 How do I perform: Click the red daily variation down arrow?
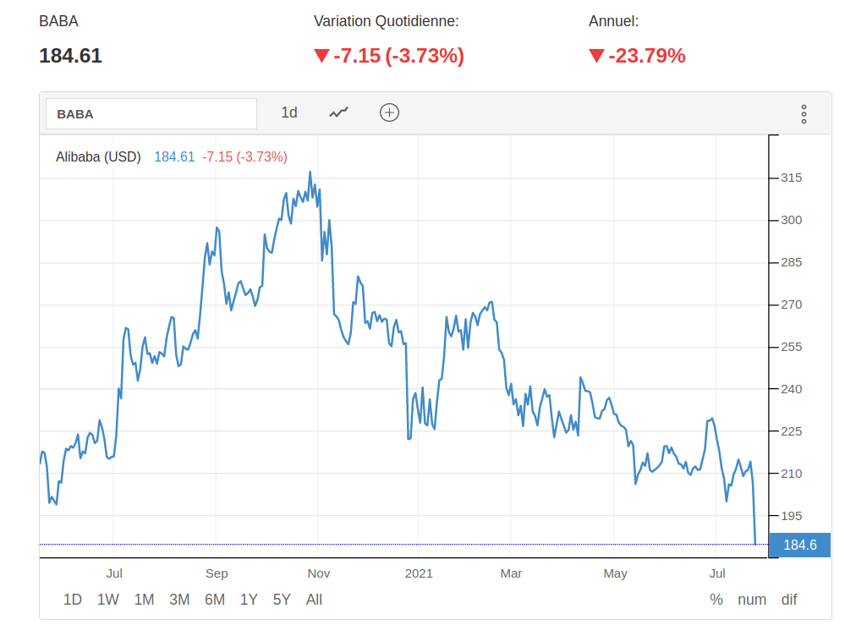pos(321,56)
